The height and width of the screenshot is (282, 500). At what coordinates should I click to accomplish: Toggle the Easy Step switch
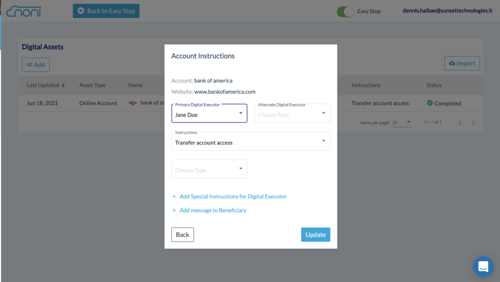[x=345, y=12]
